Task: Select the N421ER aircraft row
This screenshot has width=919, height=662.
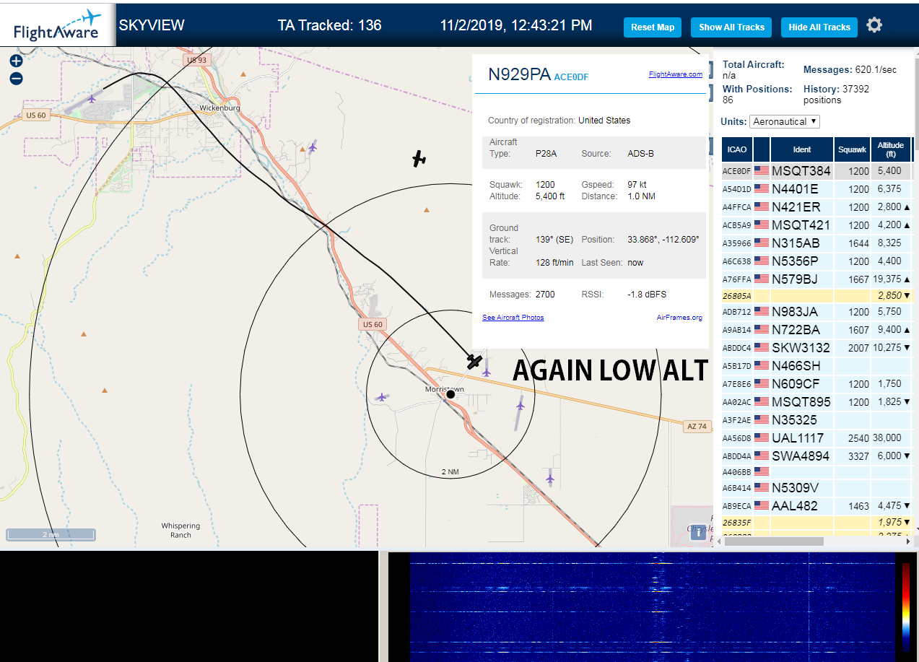Action: [816, 207]
